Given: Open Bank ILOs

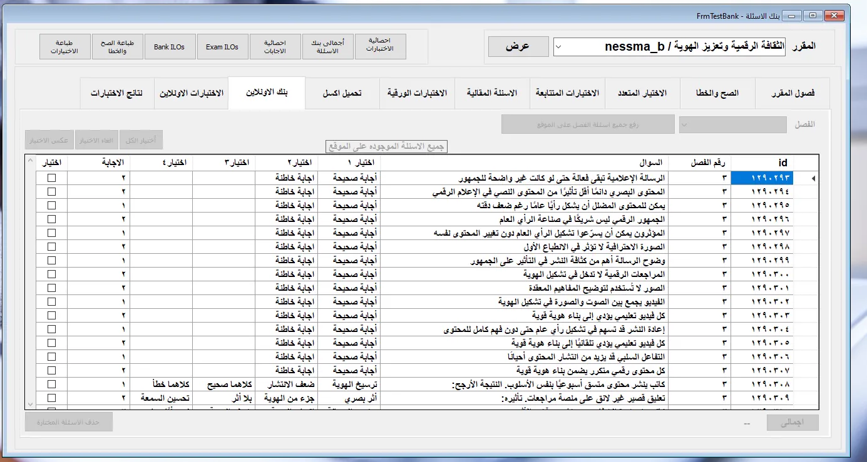Looking at the screenshot, I should coord(170,46).
